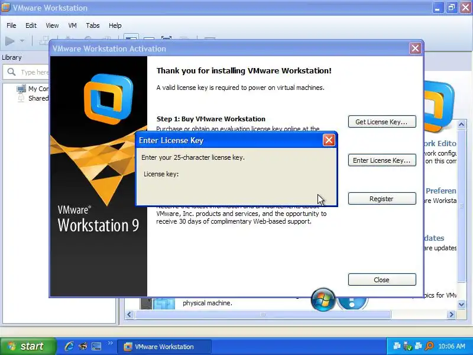Image resolution: width=473 pixels, height=355 pixels.
Task: Open the Edit menu
Action: click(x=31, y=25)
